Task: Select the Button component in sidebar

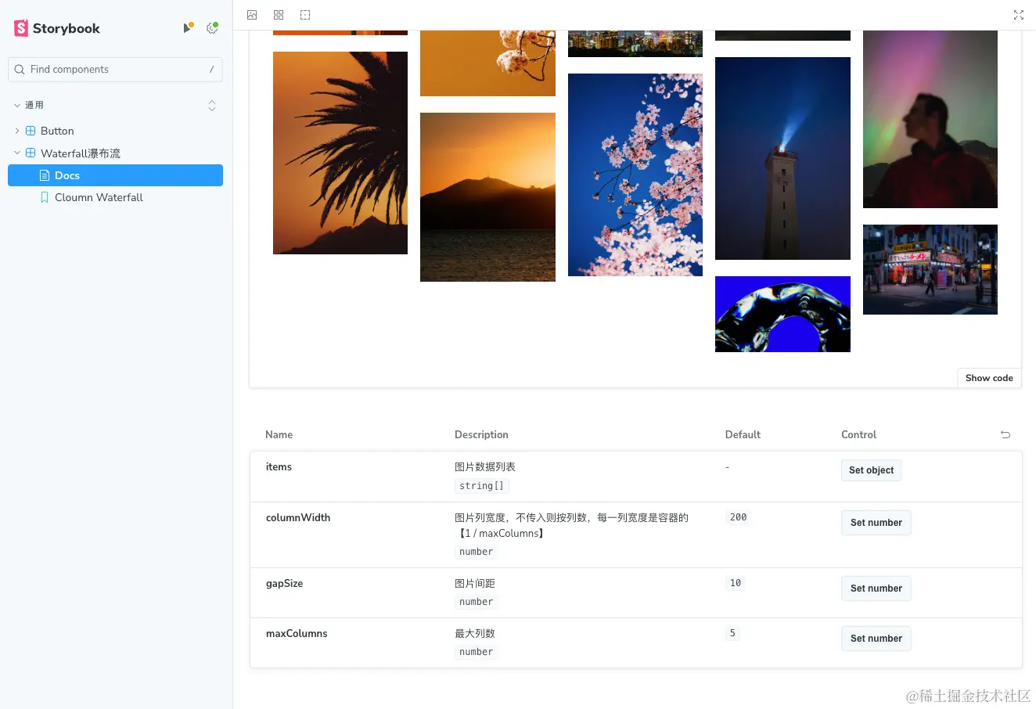Action: point(57,131)
